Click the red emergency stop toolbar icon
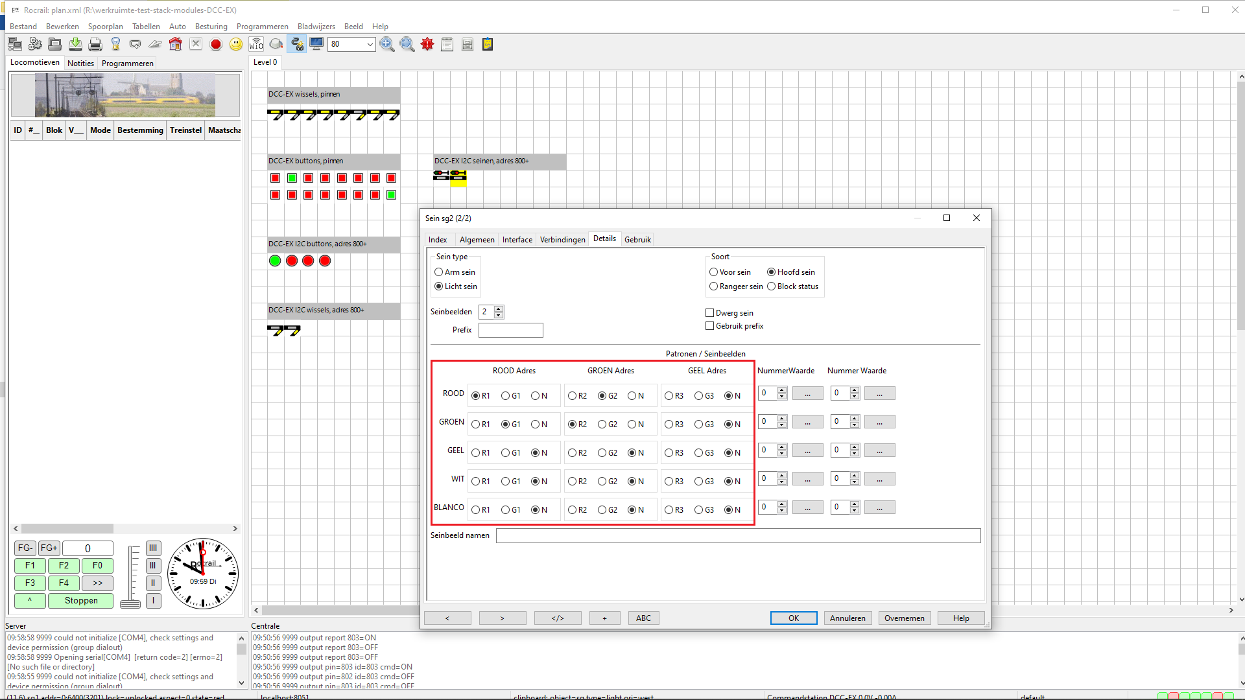 [216, 44]
